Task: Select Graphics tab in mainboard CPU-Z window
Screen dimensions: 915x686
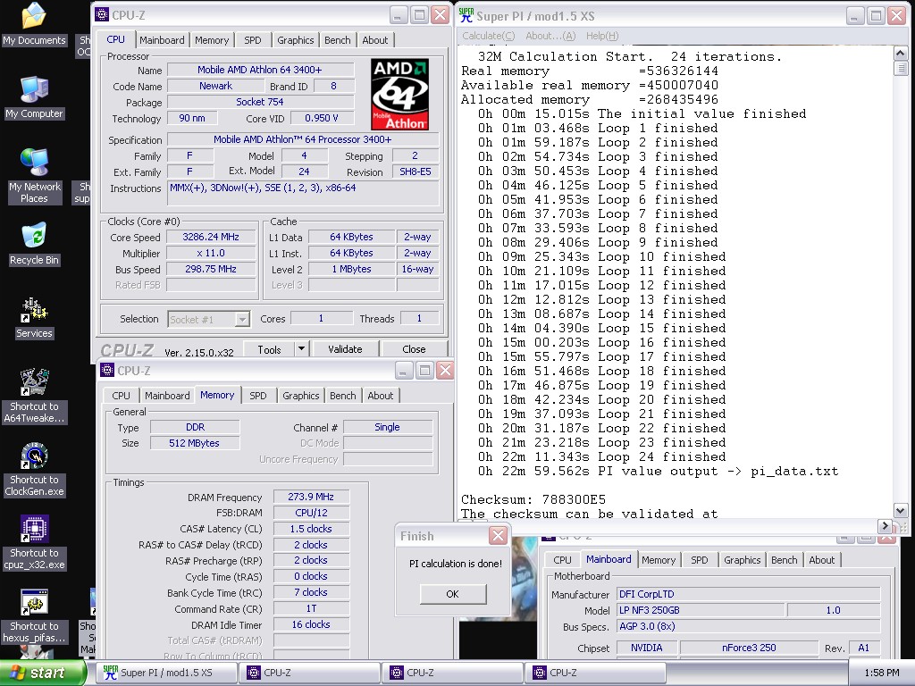Action: coord(742,560)
